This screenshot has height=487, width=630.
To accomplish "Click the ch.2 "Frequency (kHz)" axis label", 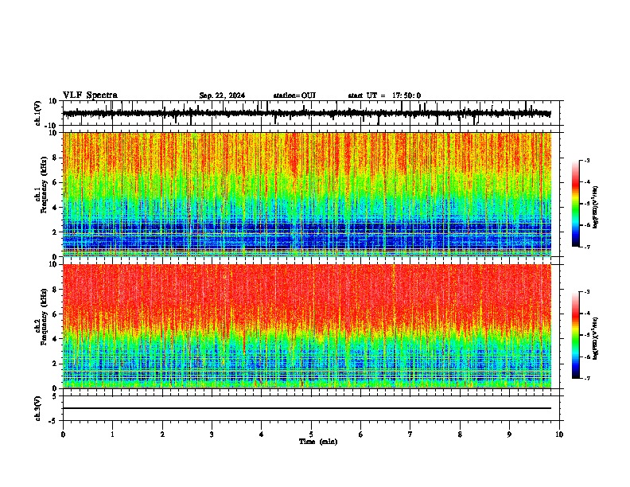I will (x=44, y=317).
